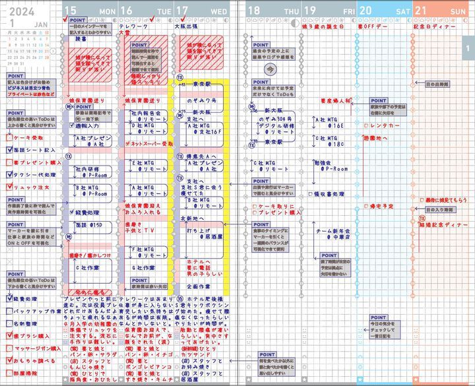475x386 pixels.
Task: Check the バックアップ作業 todo box
Action: click(x=9, y=311)
